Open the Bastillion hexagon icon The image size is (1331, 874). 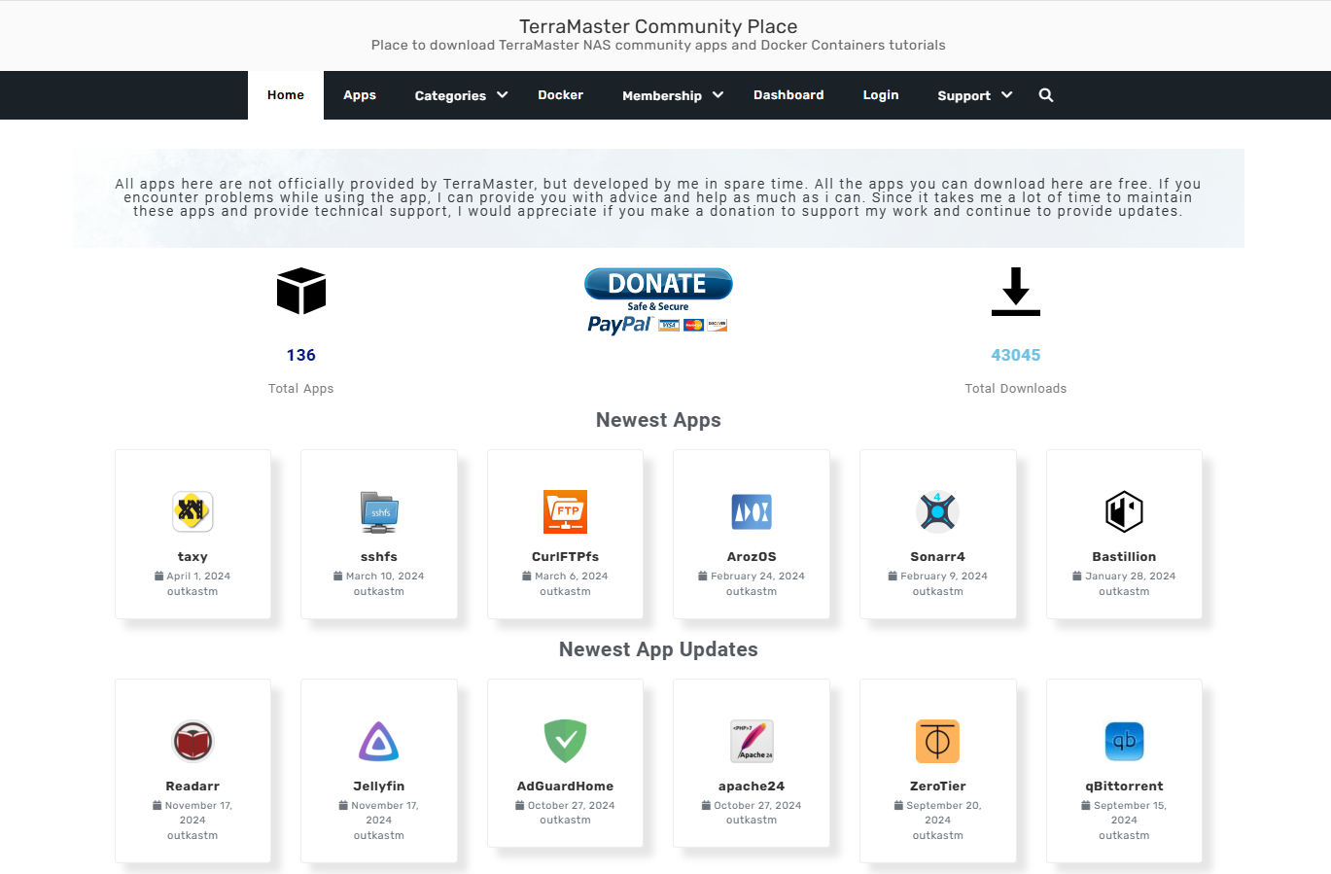click(1124, 511)
